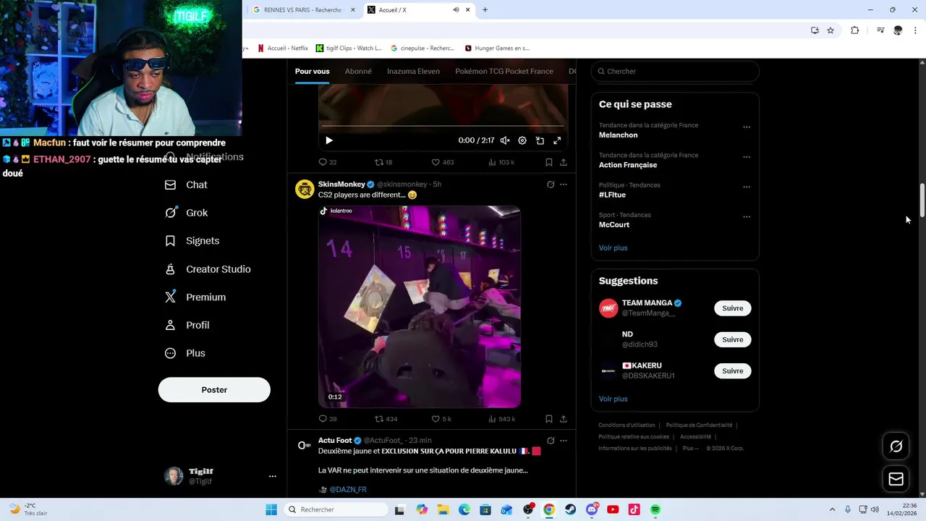Open the top video's settings gear
The width and height of the screenshot is (926, 521).
click(522, 140)
